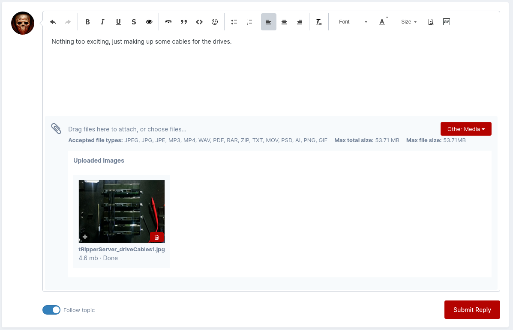Click the choose files link
The image size is (513, 330).
point(167,129)
